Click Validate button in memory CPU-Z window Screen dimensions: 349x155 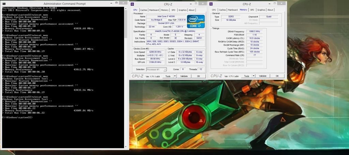coord(263,76)
